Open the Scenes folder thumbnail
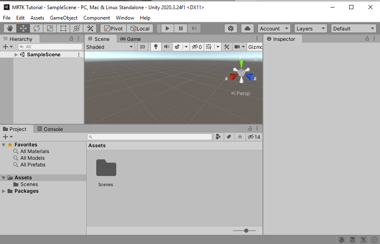 tap(106, 168)
